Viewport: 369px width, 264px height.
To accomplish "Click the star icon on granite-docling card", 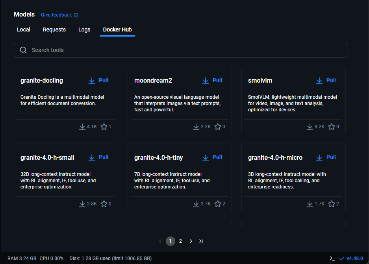I will [x=104, y=127].
